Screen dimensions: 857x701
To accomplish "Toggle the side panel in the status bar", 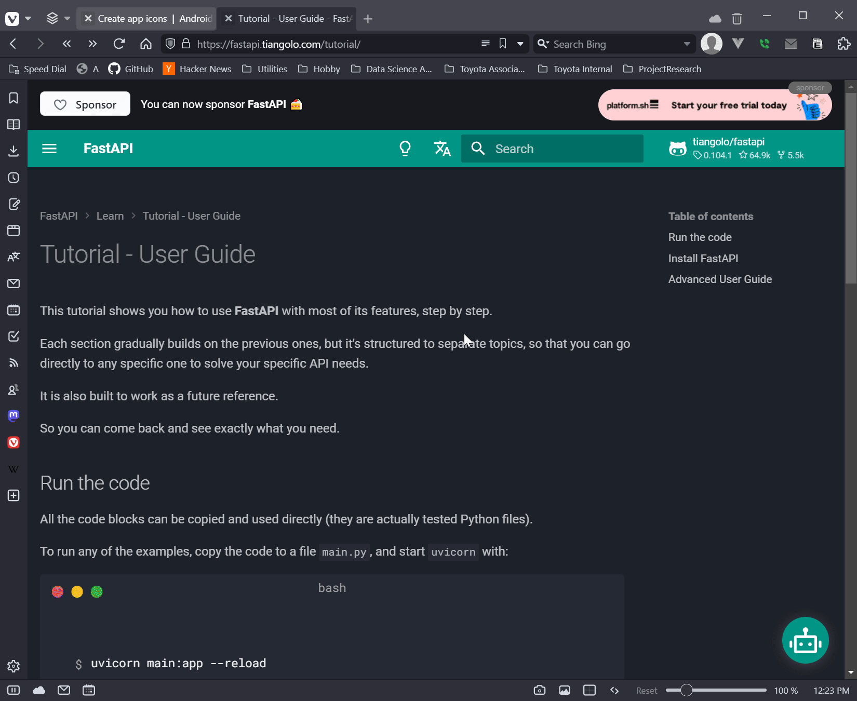I will pyautogui.click(x=14, y=690).
